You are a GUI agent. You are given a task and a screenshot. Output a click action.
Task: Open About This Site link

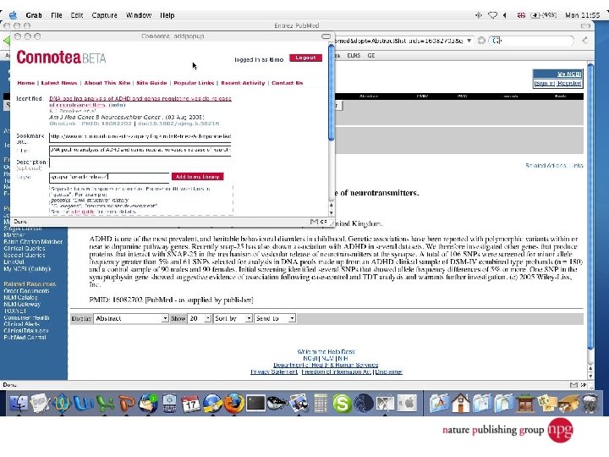pos(107,83)
